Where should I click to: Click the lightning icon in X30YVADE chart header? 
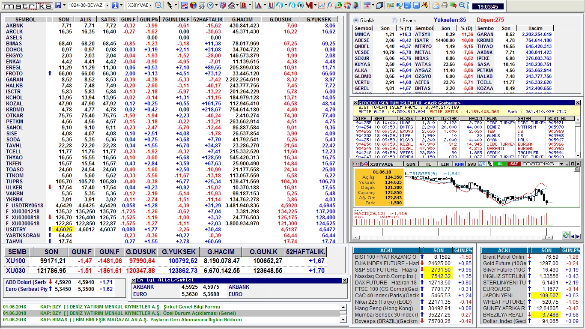489,164
